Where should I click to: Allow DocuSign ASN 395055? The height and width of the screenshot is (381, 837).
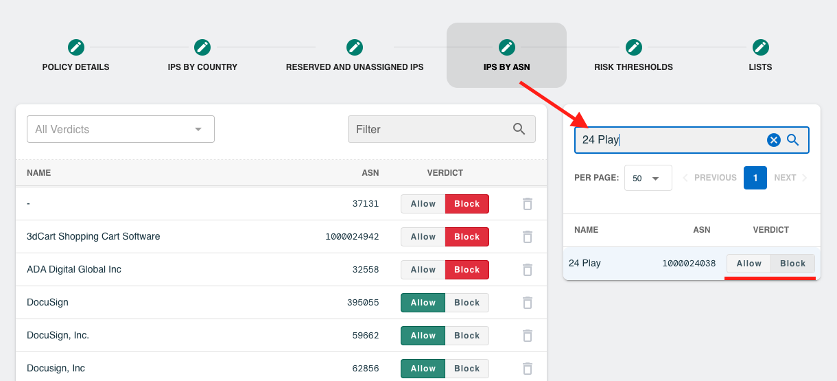(423, 303)
